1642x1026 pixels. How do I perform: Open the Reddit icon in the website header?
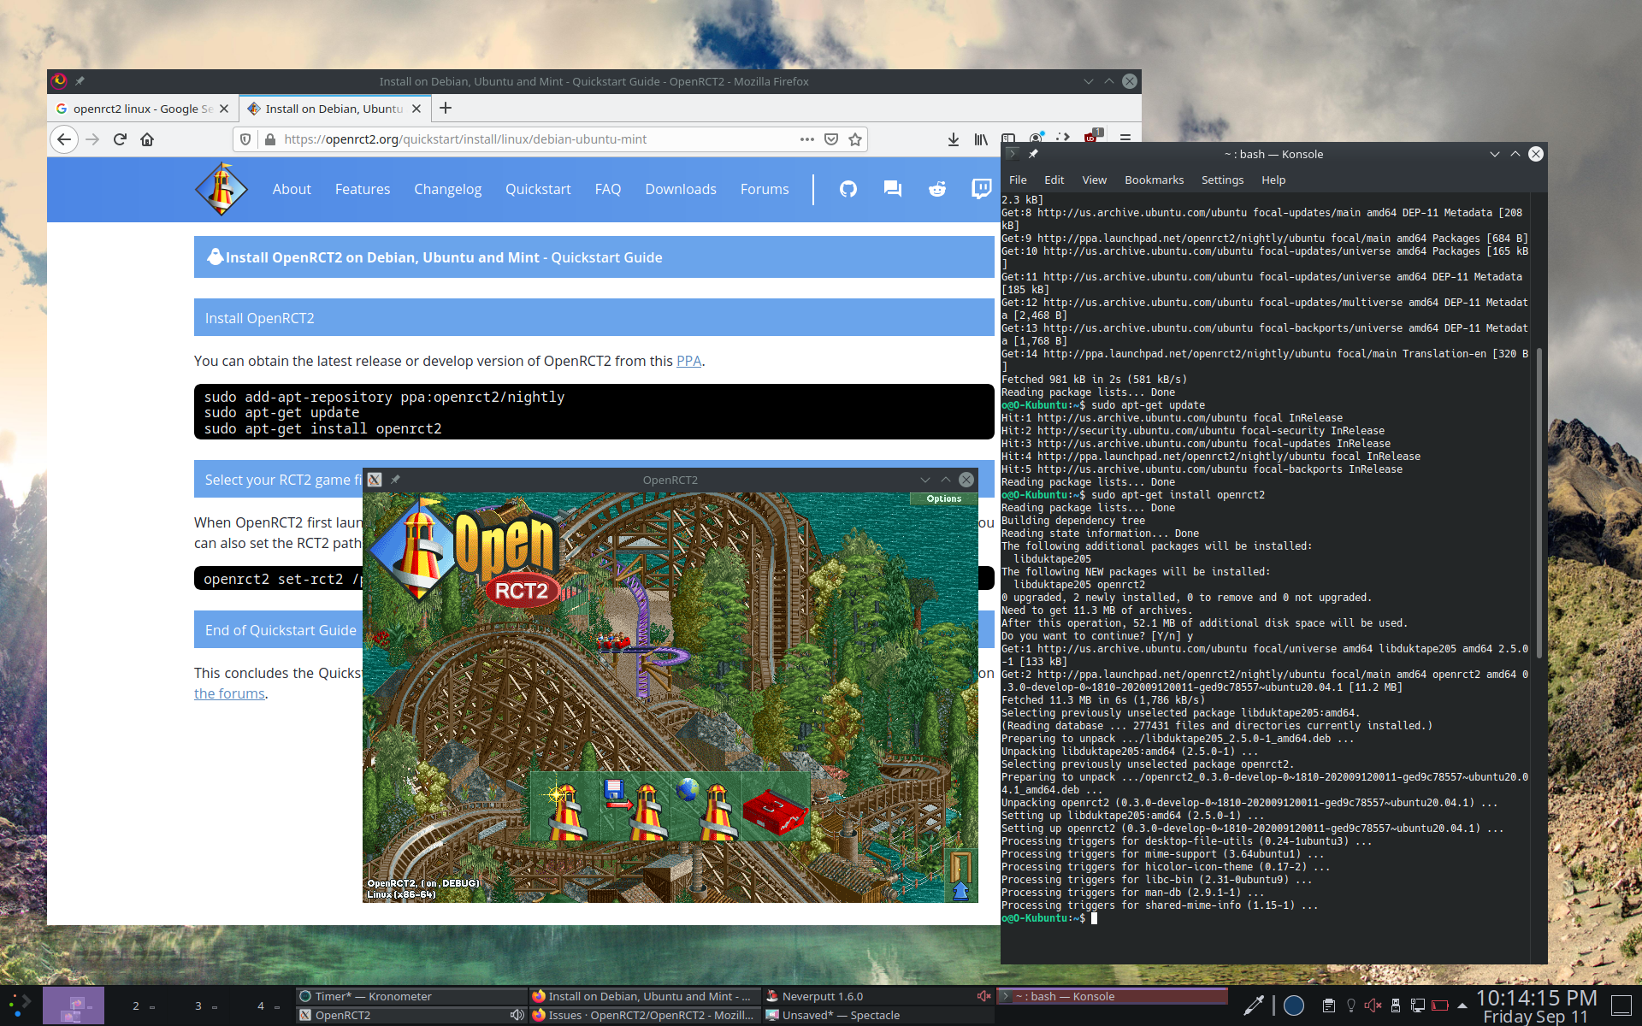(x=936, y=189)
